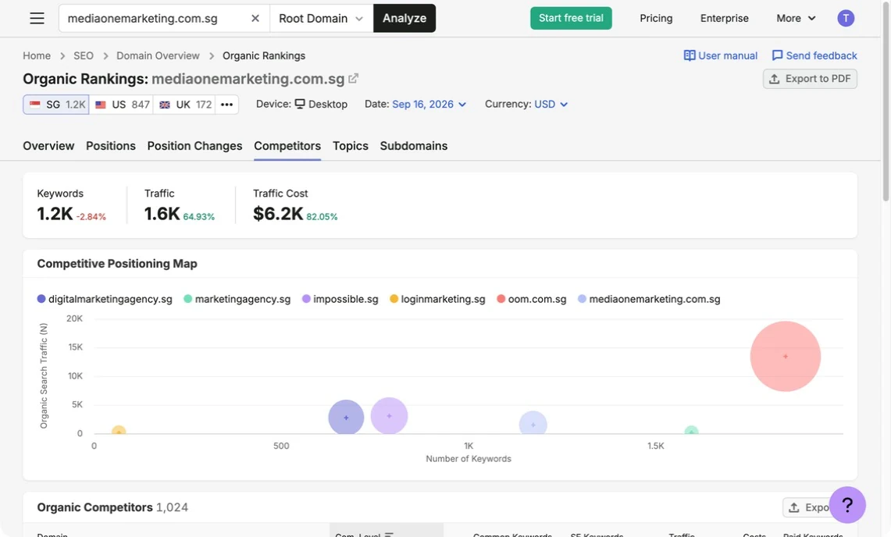
Task: Switch to the Position Changes tab
Action: [x=194, y=146]
